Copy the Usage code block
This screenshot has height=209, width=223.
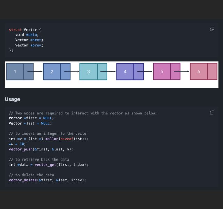[x=212, y=112]
